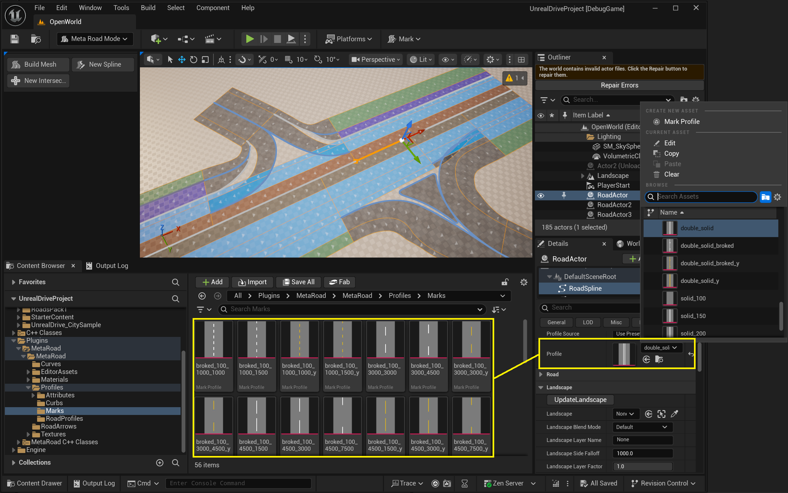Screen dimensions: 788x493
Task: Expand the Favorites section in Content Browser
Action: (13, 282)
